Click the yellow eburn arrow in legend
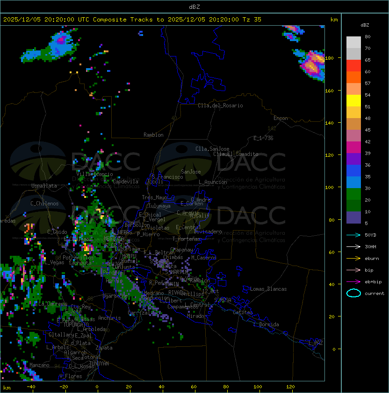The width and height of the screenshot is (389, 393). point(353,259)
